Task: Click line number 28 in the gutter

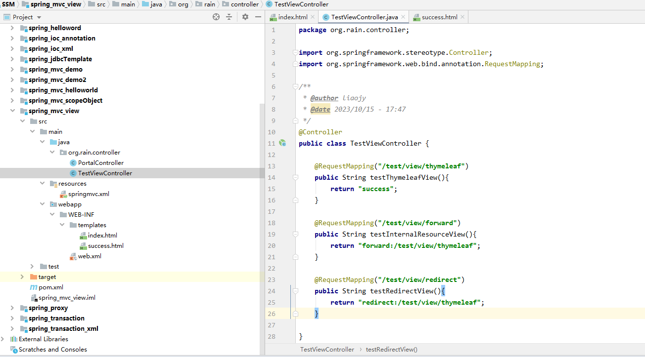Action: (x=271, y=337)
